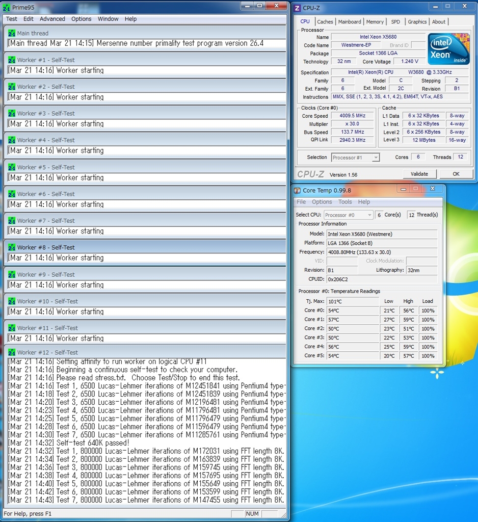Viewport: 478px width, 522px height.
Task: Click the Worker #10 Self-Test icon
Action: coord(12,301)
